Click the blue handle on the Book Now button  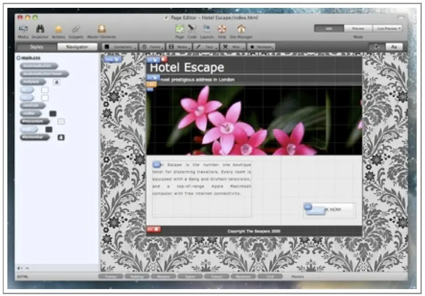coord(308,207)
